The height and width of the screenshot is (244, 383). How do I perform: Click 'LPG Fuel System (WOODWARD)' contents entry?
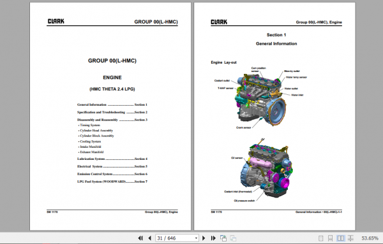click(112, 182)
